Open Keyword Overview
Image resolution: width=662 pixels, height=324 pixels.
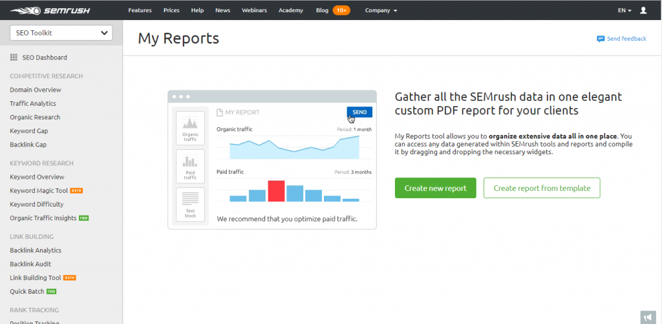tap(37, 177)
